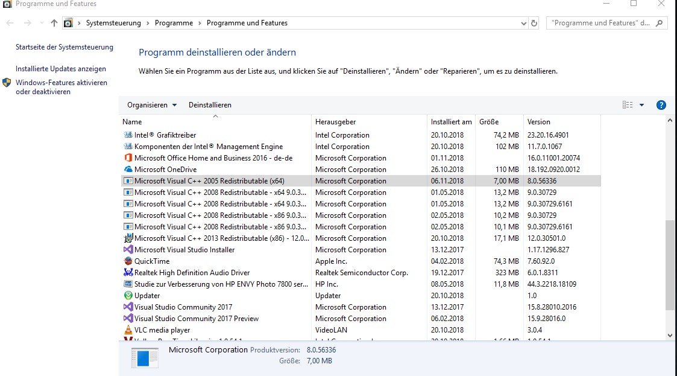Screen dimensions: 677x376
Task: Click the Programme und Features breadcrumb
Action: [x=247, y=23]
